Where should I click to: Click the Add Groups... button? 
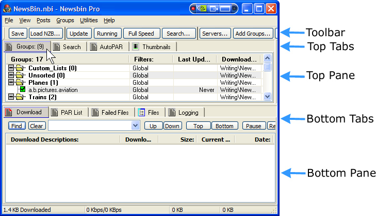coord(253,34)
